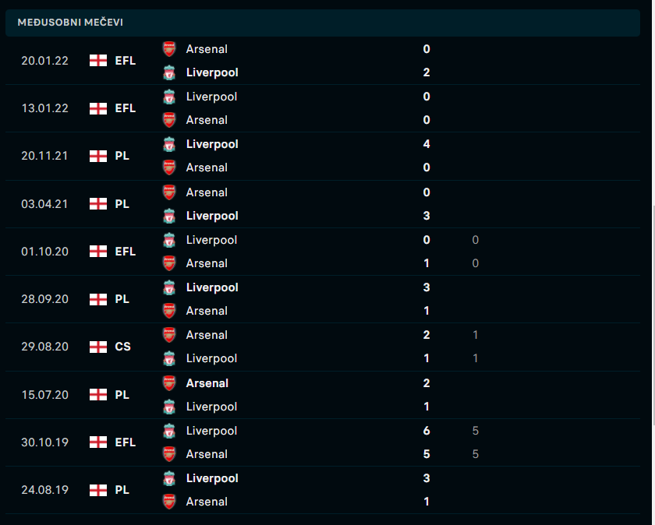Click the Međusobni mečevi header
The image size is (655, 525).
pos(323,23)
